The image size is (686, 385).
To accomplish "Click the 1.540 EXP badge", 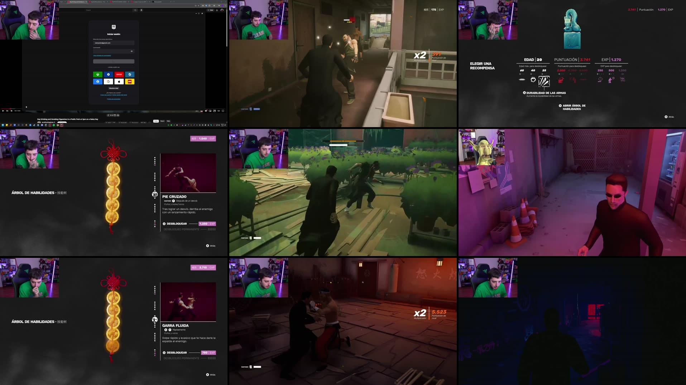I will tap(203, 139).
